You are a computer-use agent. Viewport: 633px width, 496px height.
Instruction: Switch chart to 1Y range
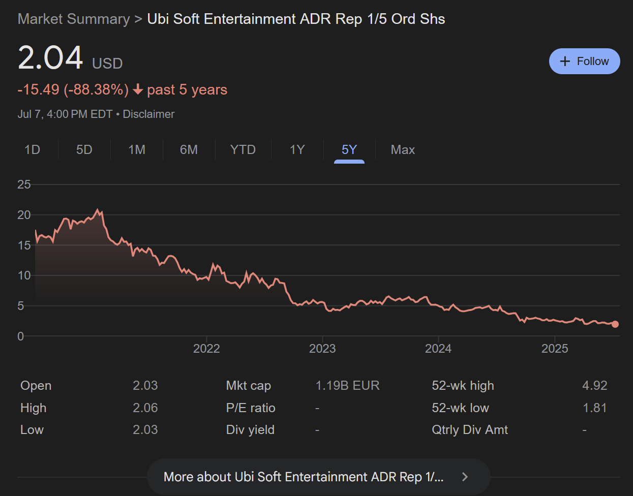click(x=297, y=150)
